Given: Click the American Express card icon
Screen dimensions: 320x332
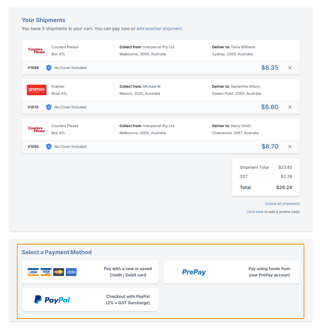Looking at the screenshot, I should [71, 272].
